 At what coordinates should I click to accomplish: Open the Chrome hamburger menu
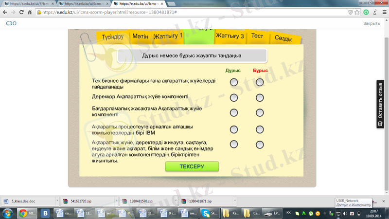coord(383,12)
